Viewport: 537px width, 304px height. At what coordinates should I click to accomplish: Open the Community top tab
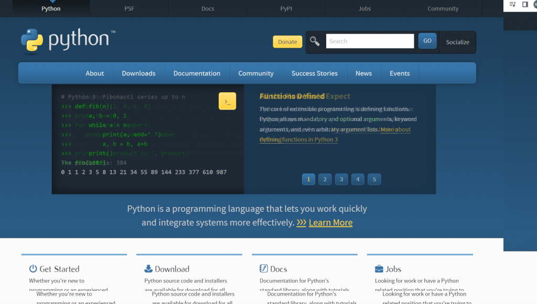[x=443, y=8]
